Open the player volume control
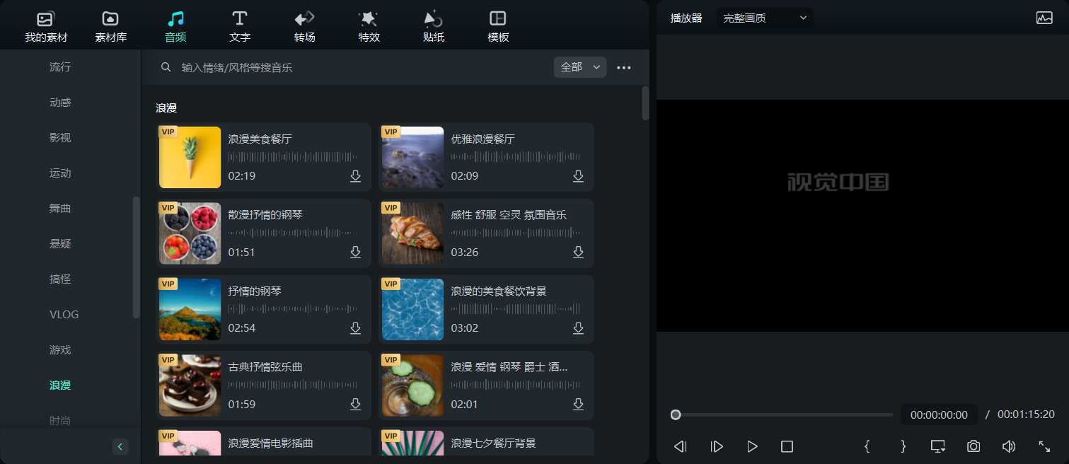The width and height of the screenshot is (1069, 464). click(1008, 446)
